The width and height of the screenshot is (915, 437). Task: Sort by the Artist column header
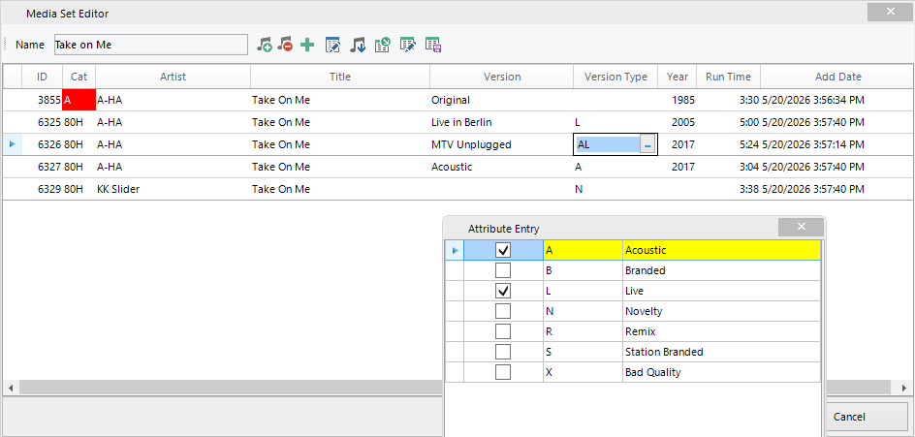(x=173, y=77)
